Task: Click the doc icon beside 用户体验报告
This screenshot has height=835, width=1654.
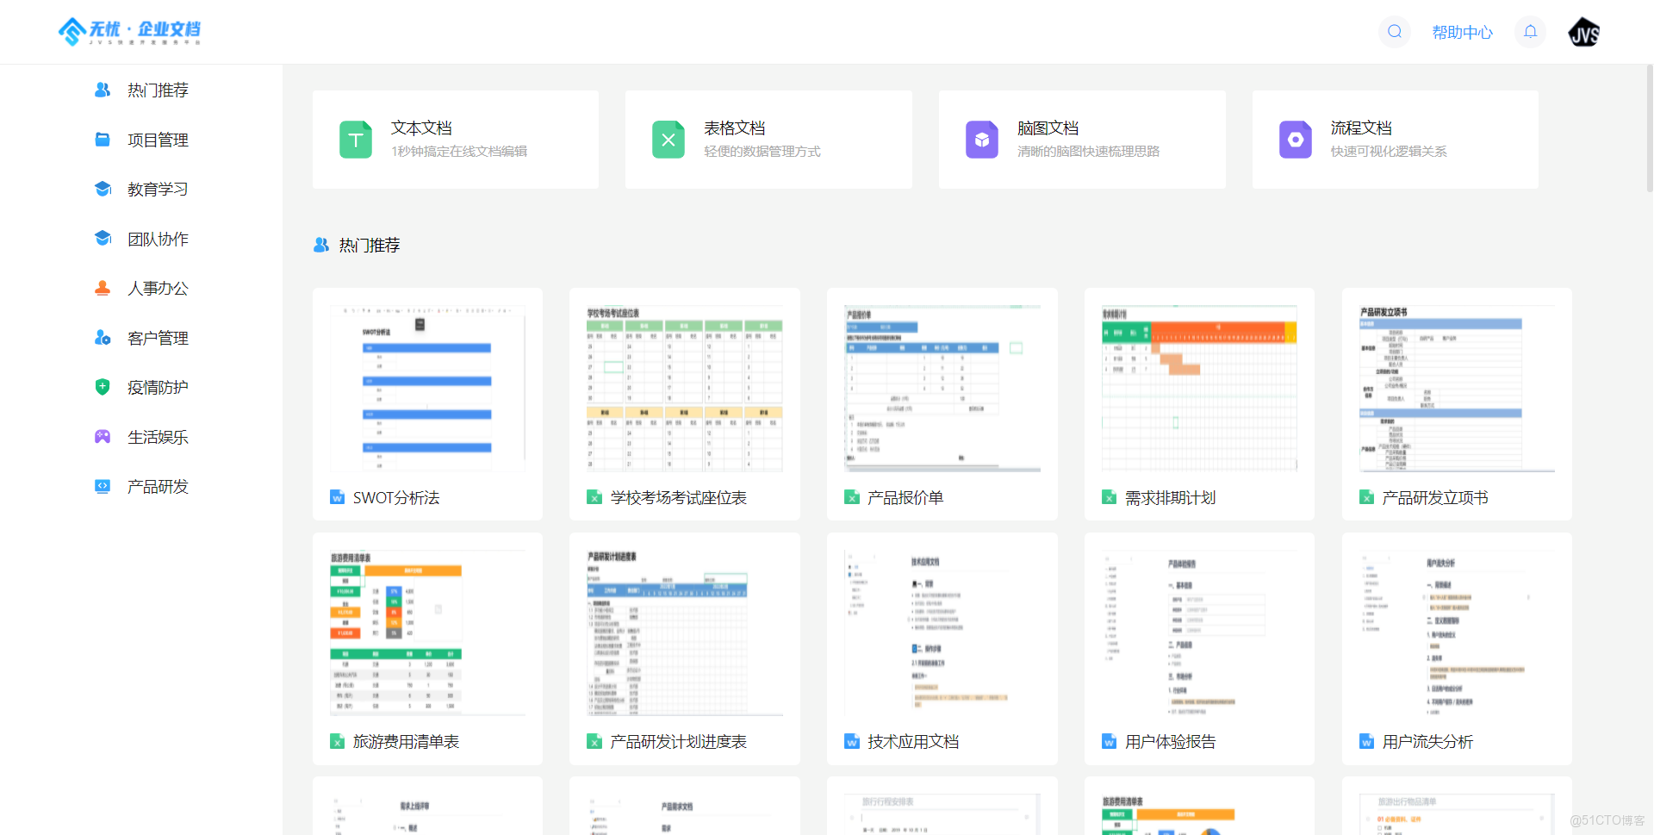Action: [x=1110, y=741]
